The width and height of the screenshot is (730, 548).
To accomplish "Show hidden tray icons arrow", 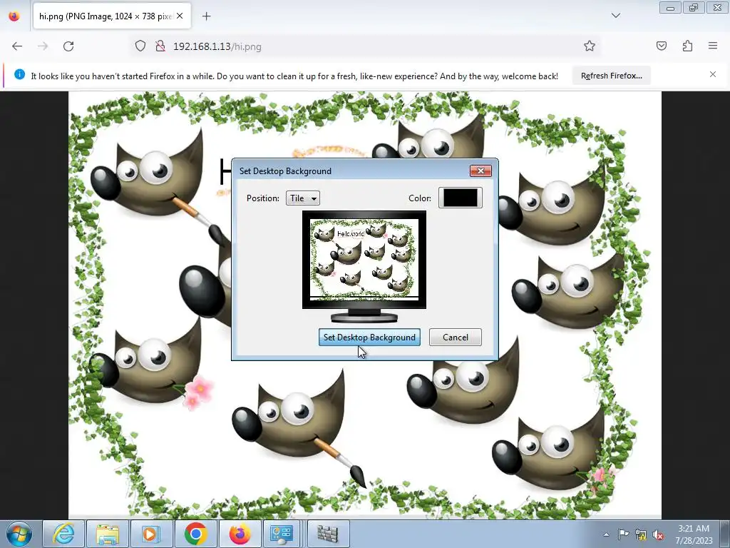I will [x=606, y=534].
